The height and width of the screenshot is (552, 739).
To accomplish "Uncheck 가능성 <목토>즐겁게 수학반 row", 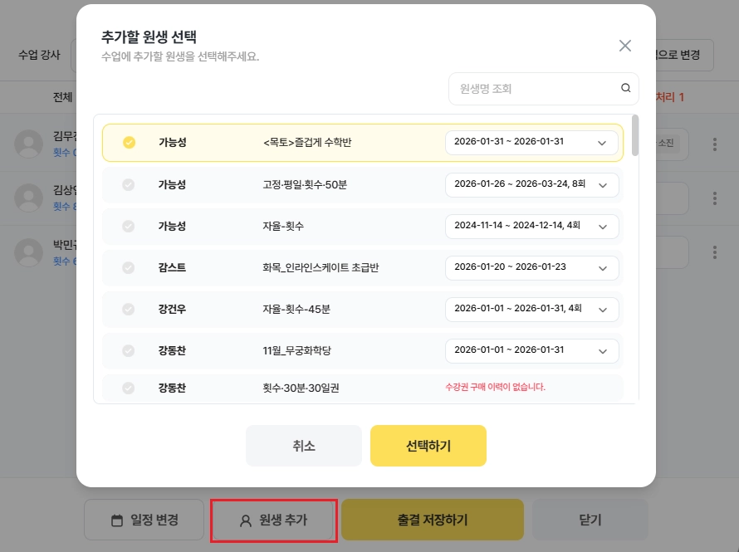I will coord(129,142).
